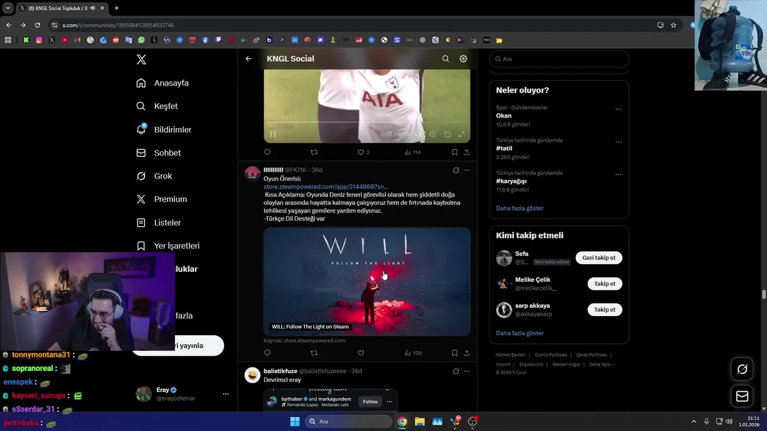
Task: Open more options for Okan trend
Action: (x=618, y=109)
